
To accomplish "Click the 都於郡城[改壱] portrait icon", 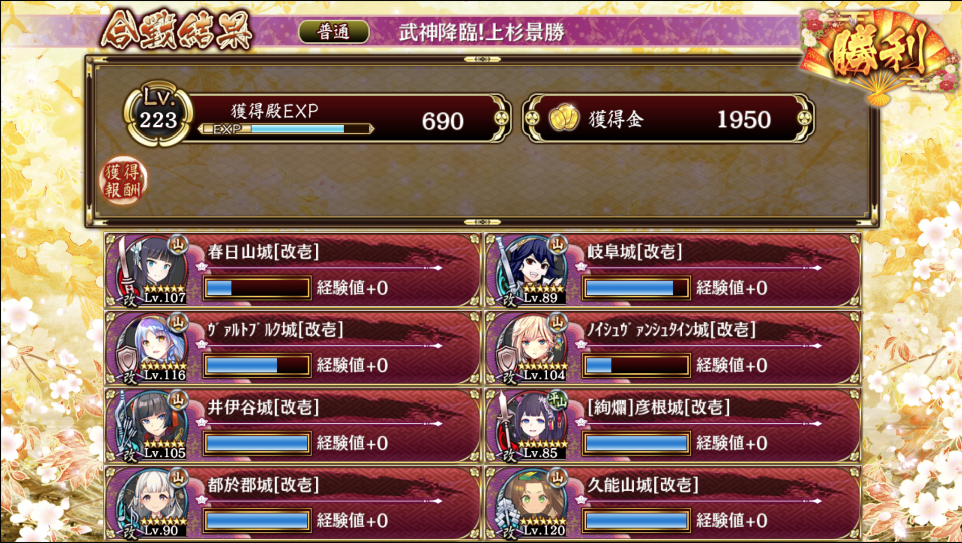I will tap(152, 503).
